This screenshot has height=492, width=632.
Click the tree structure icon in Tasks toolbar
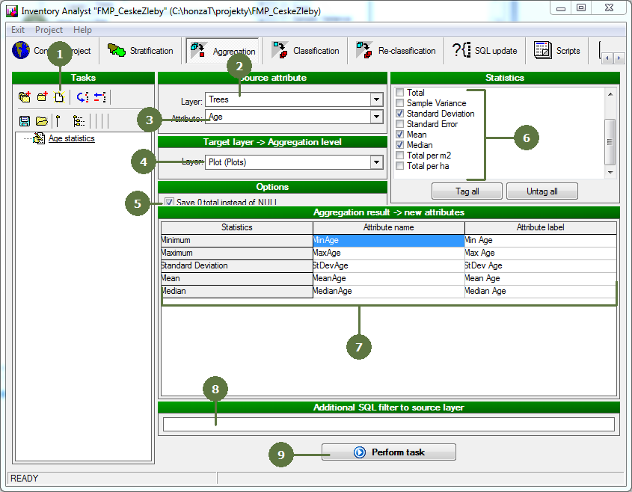click(x=79, y=120)
